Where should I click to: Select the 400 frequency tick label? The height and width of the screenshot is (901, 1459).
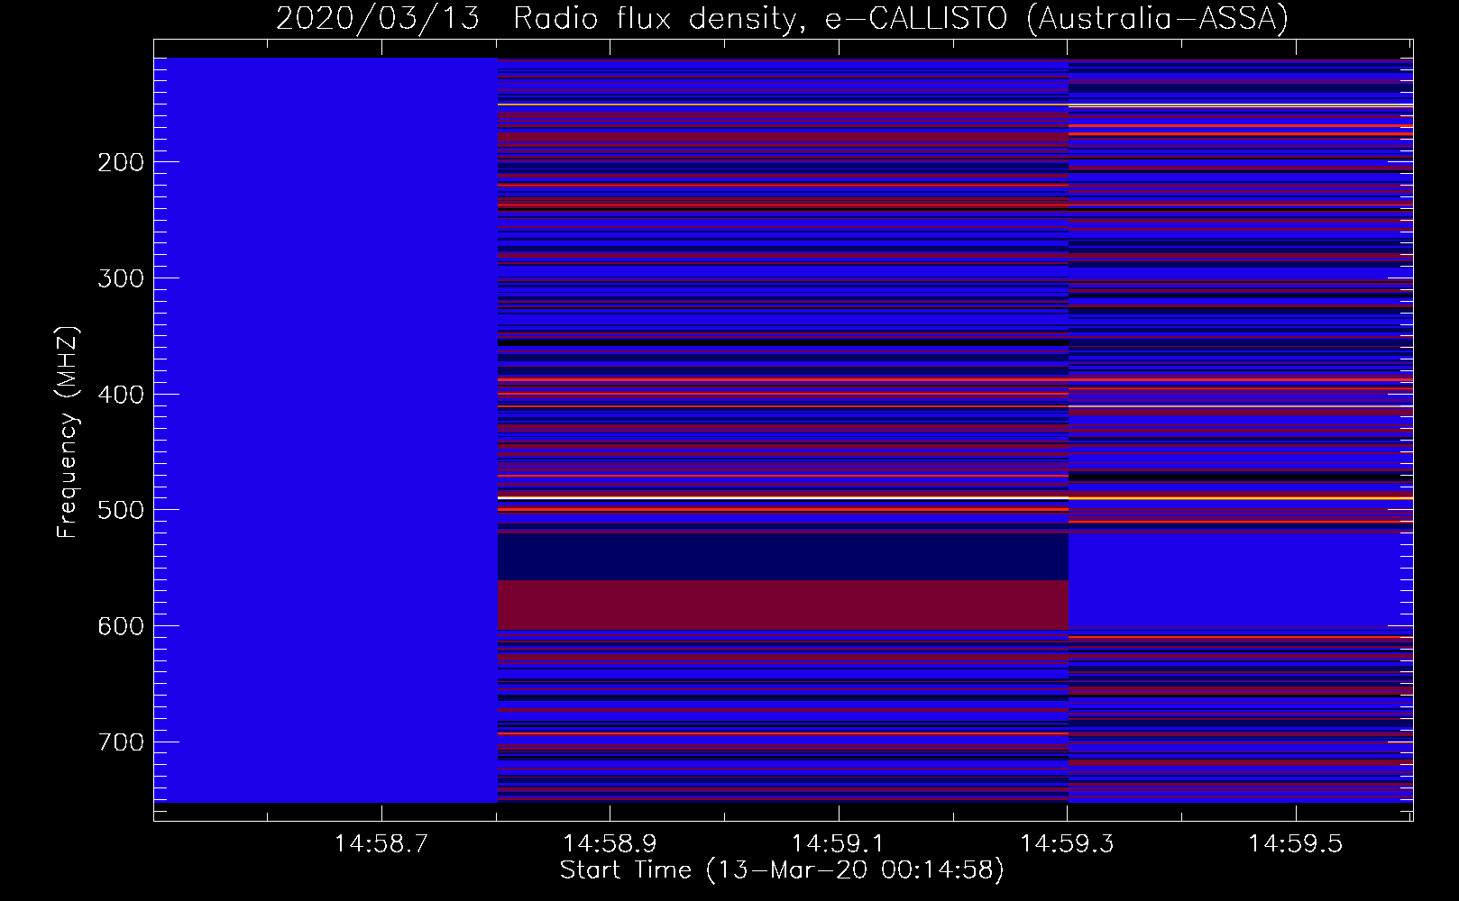point(121,395)
